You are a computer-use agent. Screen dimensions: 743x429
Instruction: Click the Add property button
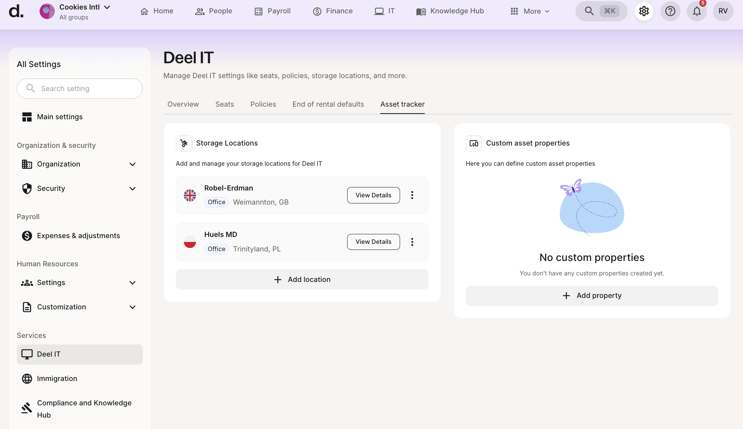click(x=592, y=296)
